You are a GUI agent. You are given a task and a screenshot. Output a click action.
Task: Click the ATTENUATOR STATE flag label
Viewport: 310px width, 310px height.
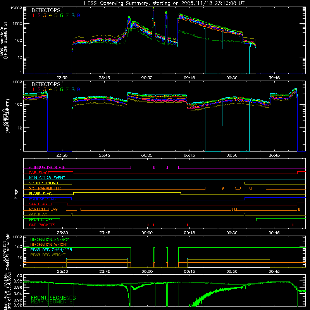47,167
